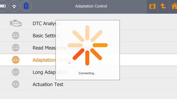Click the globe icon beside Basic Setting

pyautogui.click(x=15, y=35)
